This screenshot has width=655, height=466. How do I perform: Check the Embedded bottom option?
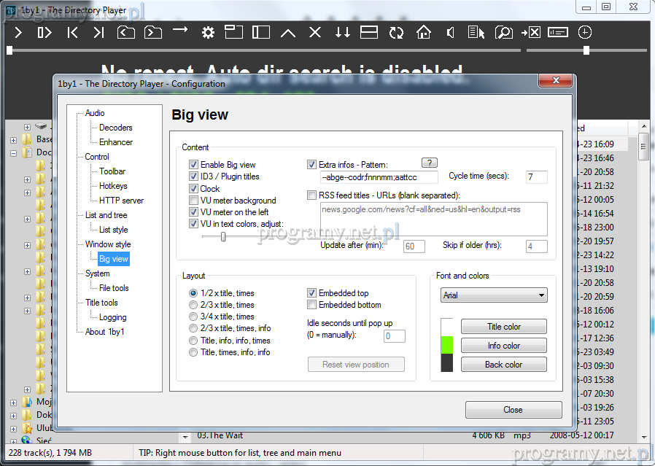pyautogui.click(x=312, y=305)
